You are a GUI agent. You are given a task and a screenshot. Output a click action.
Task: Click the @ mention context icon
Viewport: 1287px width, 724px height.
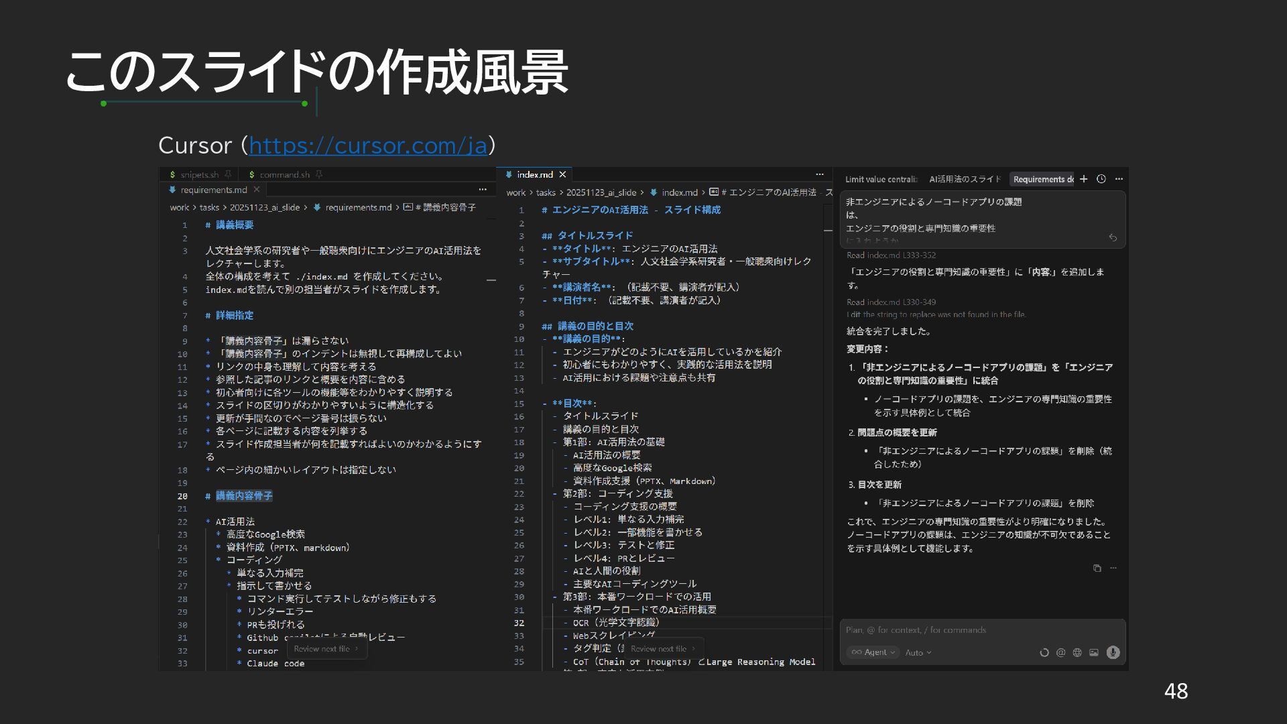1060,652
